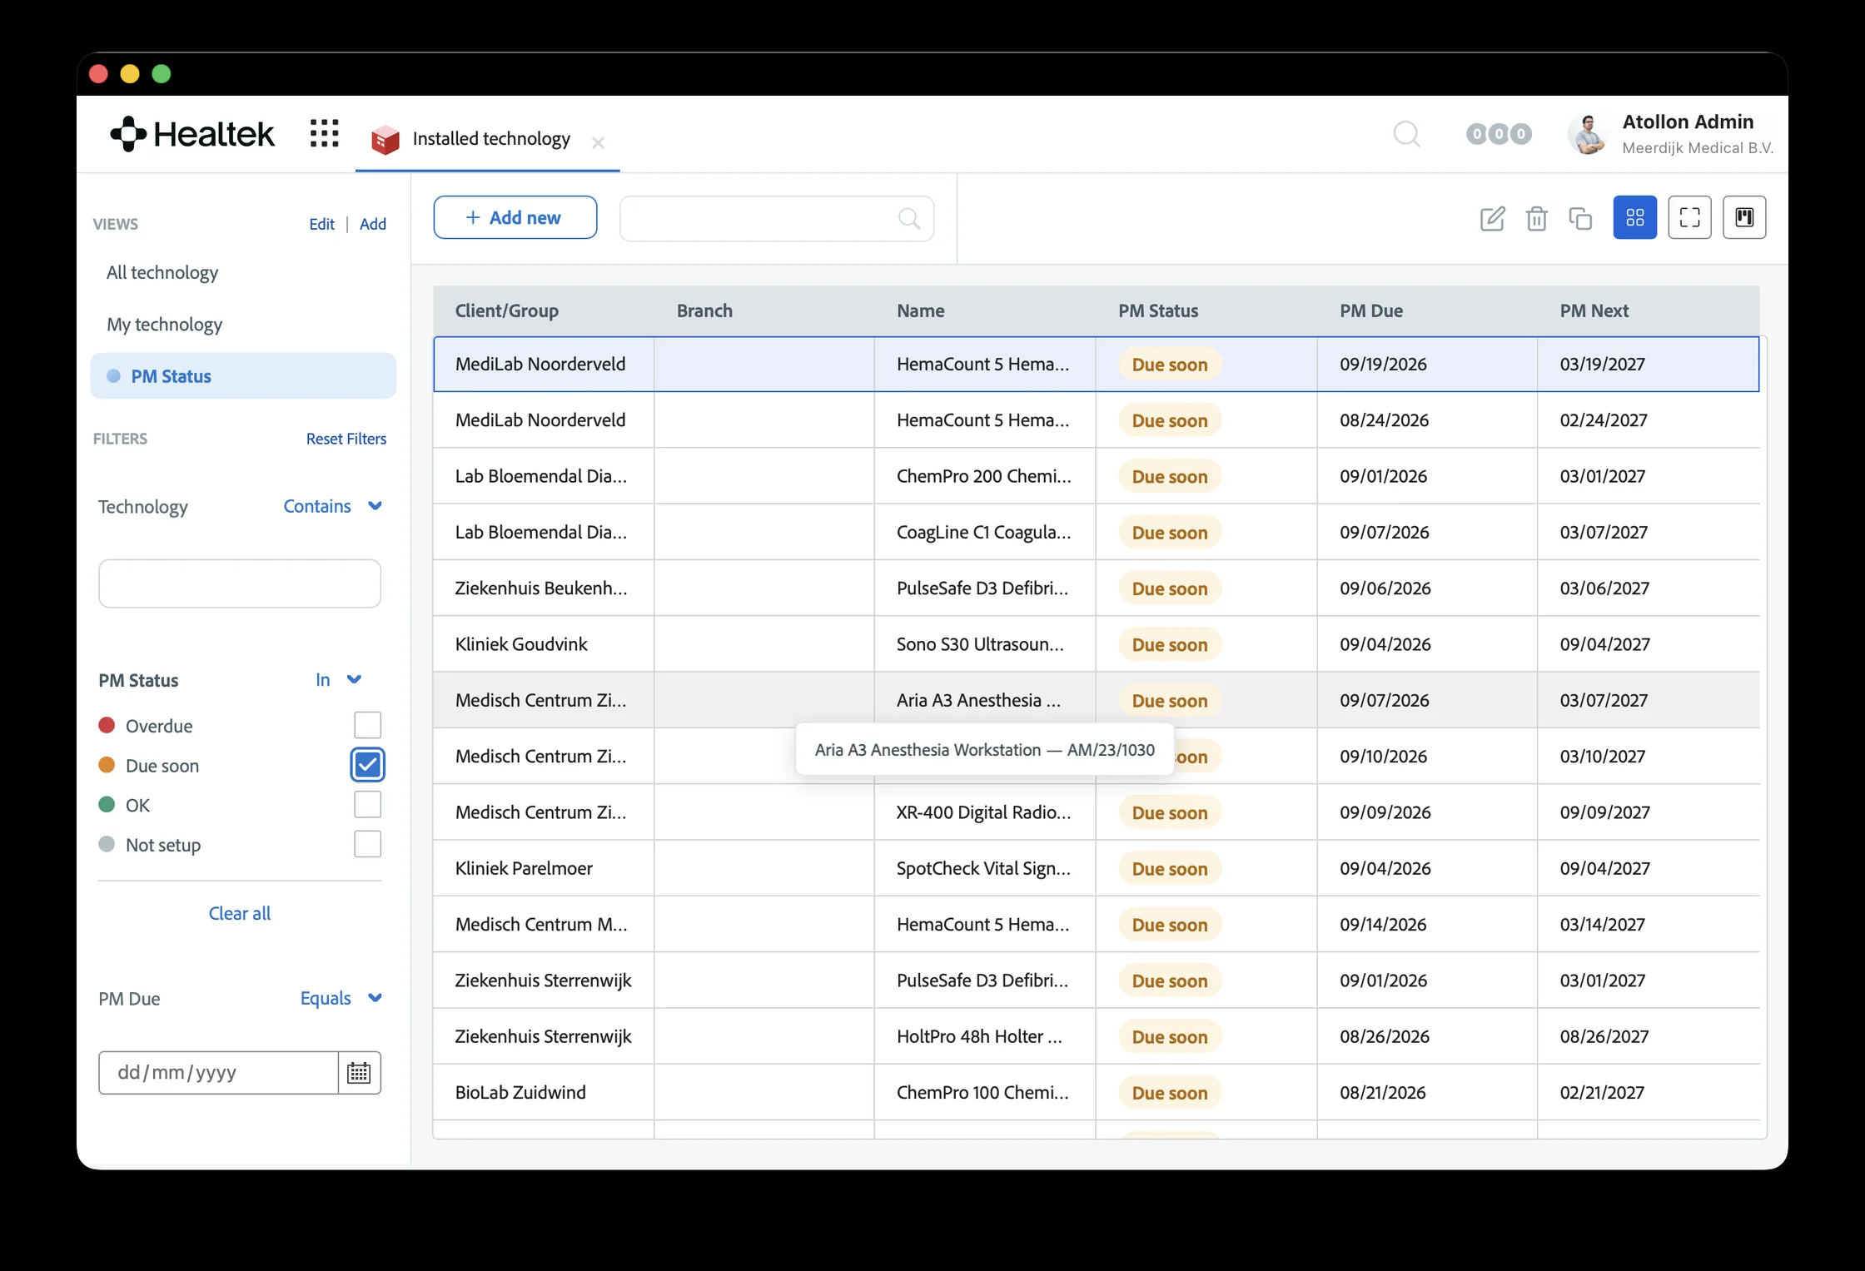Click the Kliniek Parelmoer client cell

(x=544, y=868)
